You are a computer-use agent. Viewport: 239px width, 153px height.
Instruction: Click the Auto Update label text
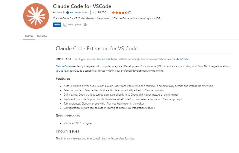coord(75,25)
